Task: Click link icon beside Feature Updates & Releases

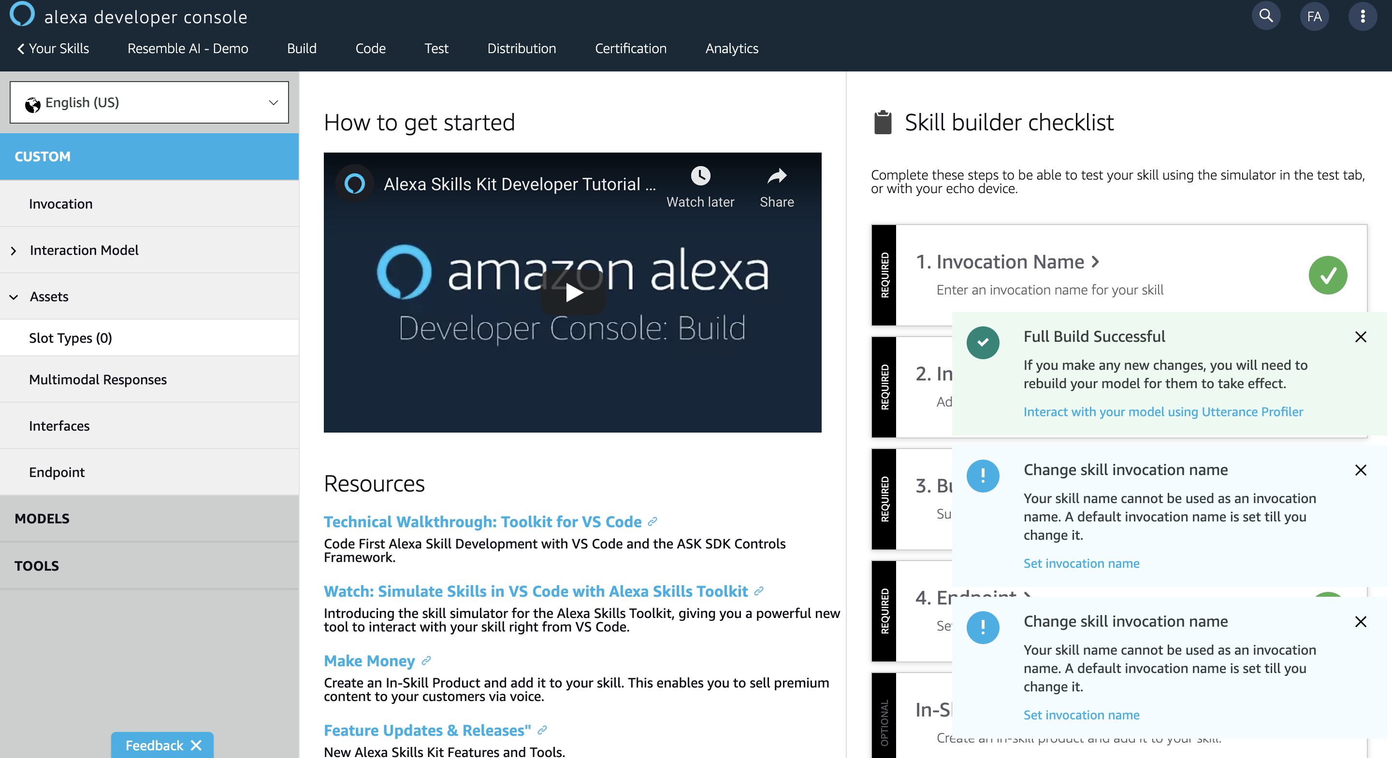Action: [542, 730]
